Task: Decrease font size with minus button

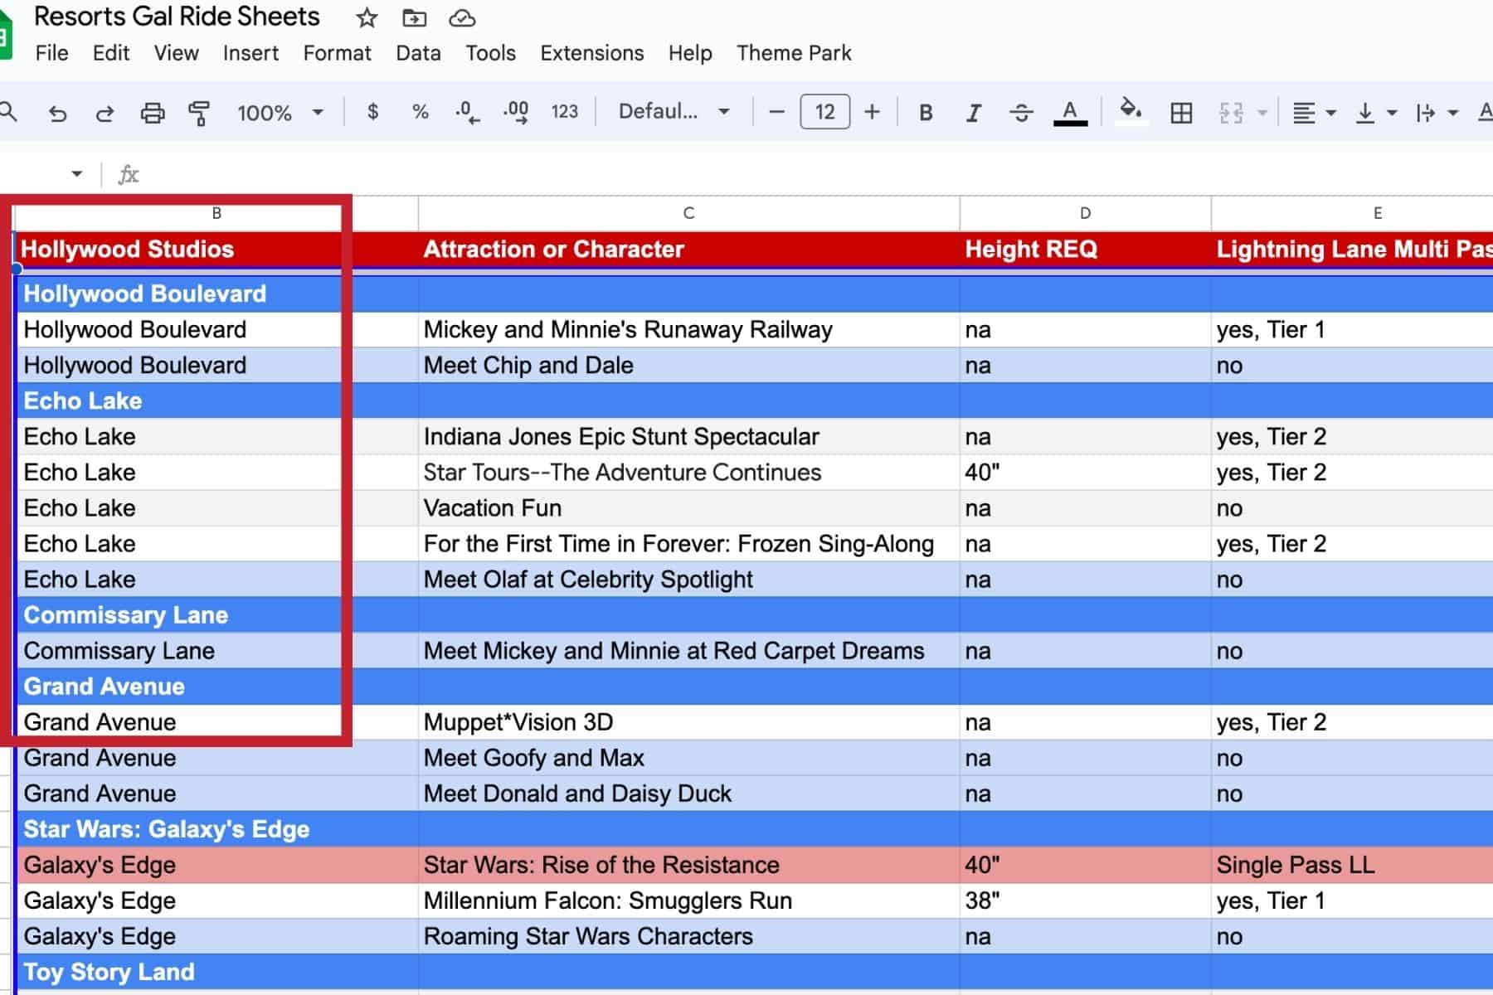Action: point(776,112)
